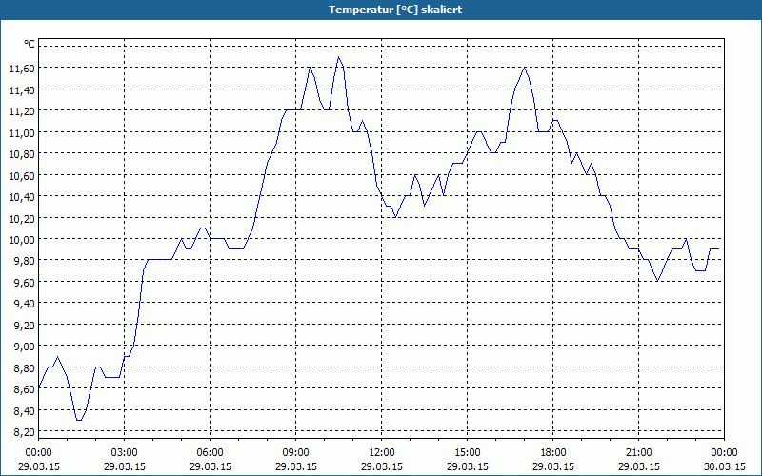Click the 00:00 time label above 29.03.15
This screenshot has height=476, width=762.
38,453
